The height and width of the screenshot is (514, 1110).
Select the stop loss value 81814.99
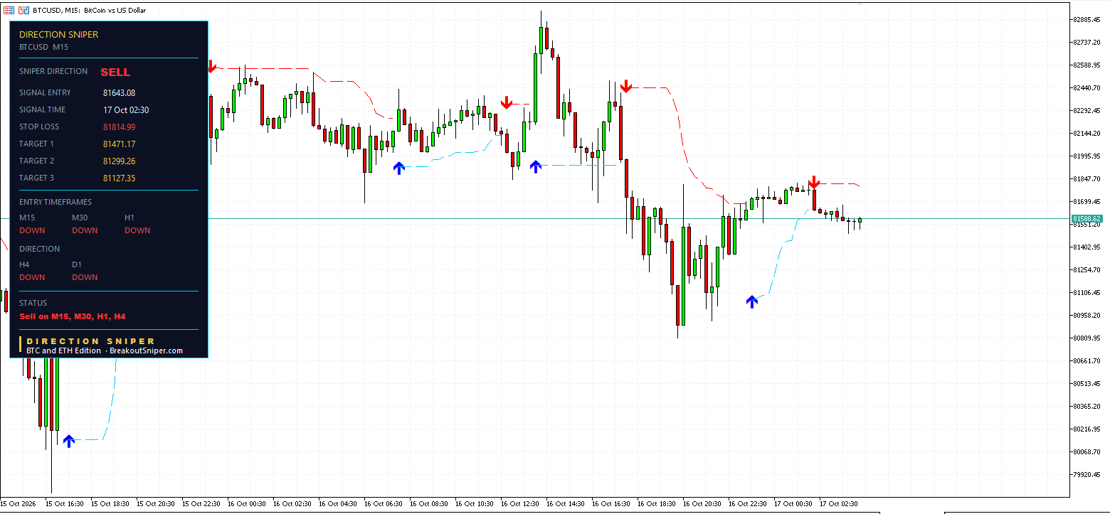[119, 127]
